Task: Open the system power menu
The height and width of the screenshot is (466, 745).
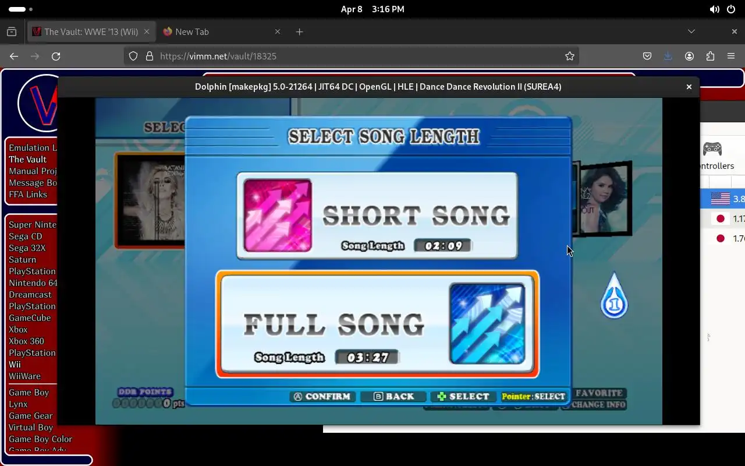Action: [x=730, y=9]
